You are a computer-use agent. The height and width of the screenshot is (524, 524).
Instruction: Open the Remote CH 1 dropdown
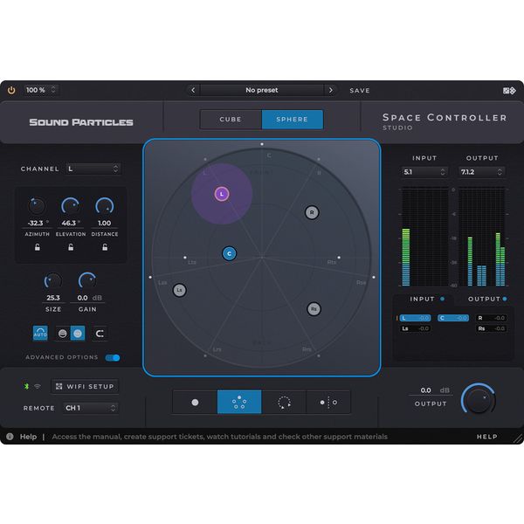91,408
